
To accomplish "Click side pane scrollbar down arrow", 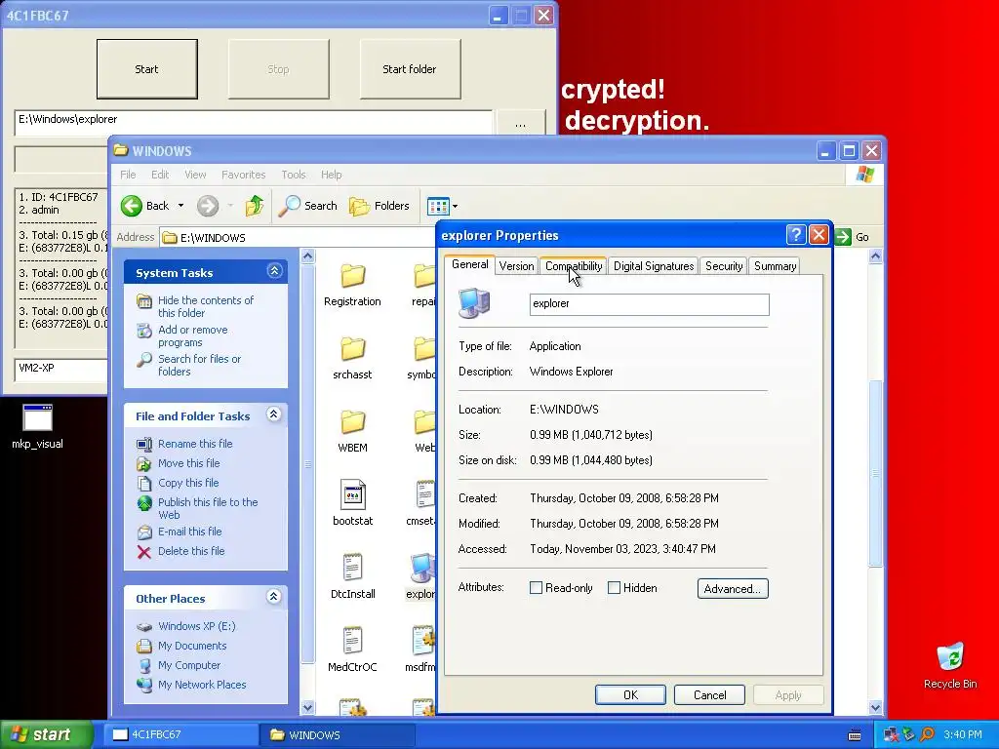I will 307,707.
